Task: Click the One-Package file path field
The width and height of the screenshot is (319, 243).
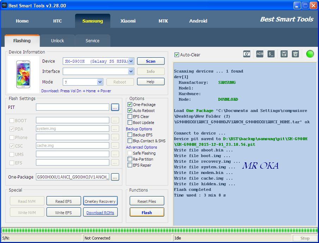Action: 72,177
